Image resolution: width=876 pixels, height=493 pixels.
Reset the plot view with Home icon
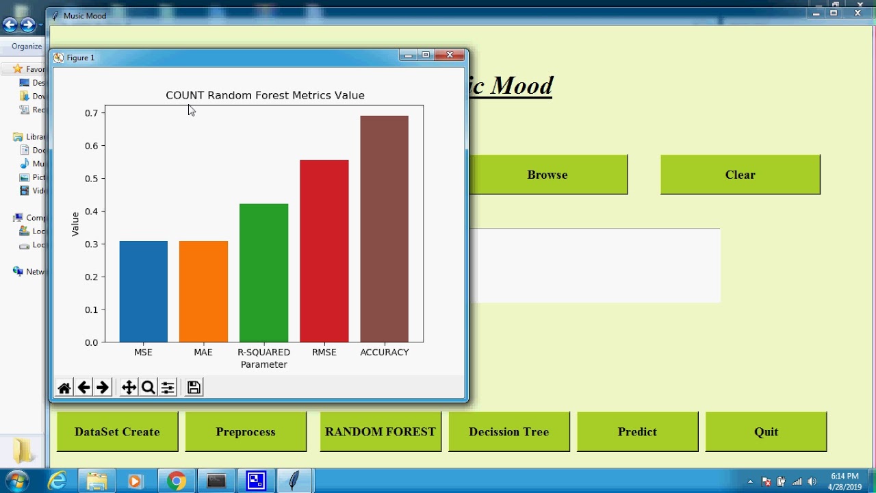[64, 388]
